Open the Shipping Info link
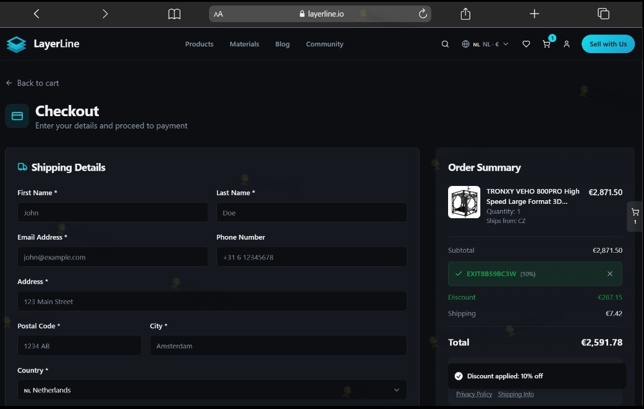This screenshot has height=409, width=644. coord(516,394)
